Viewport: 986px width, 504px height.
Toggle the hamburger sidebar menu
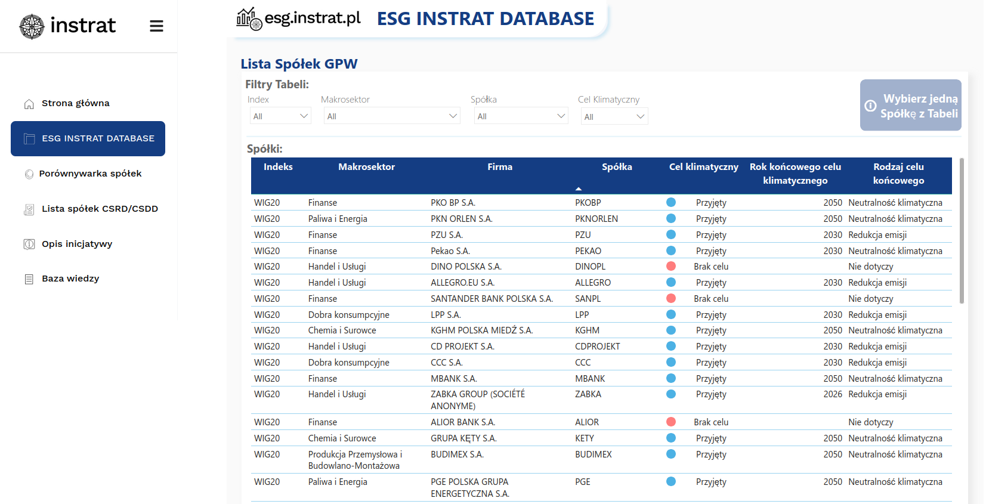tap(156, 26)
